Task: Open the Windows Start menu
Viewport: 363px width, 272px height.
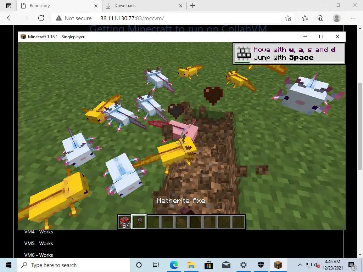Action: tap(9, 265)
